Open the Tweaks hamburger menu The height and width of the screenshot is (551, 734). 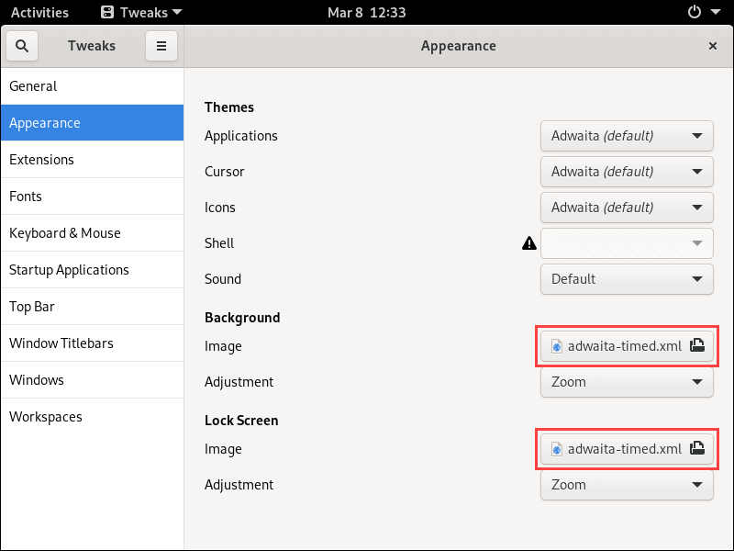click(x=161, y=46)
